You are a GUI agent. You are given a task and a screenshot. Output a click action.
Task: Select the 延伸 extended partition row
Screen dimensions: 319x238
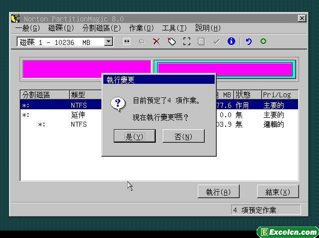point(159,115)
